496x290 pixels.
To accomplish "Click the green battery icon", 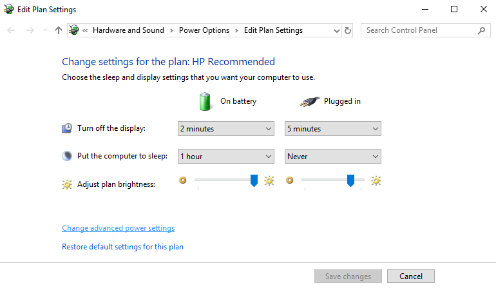I will pos(205,101).
